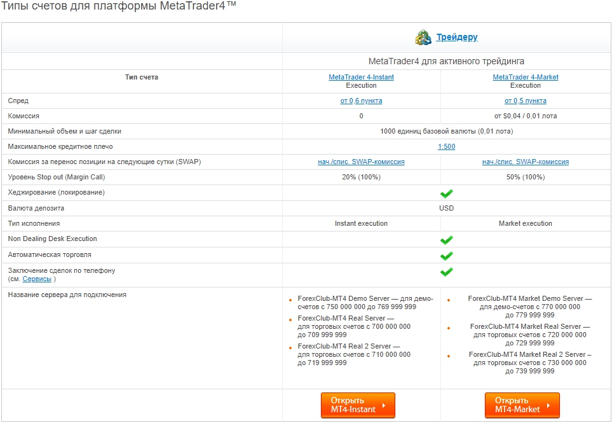Viewport: 612px width, 423px height.
Task: Follow the Сервисы link
Action: point(37,279)
